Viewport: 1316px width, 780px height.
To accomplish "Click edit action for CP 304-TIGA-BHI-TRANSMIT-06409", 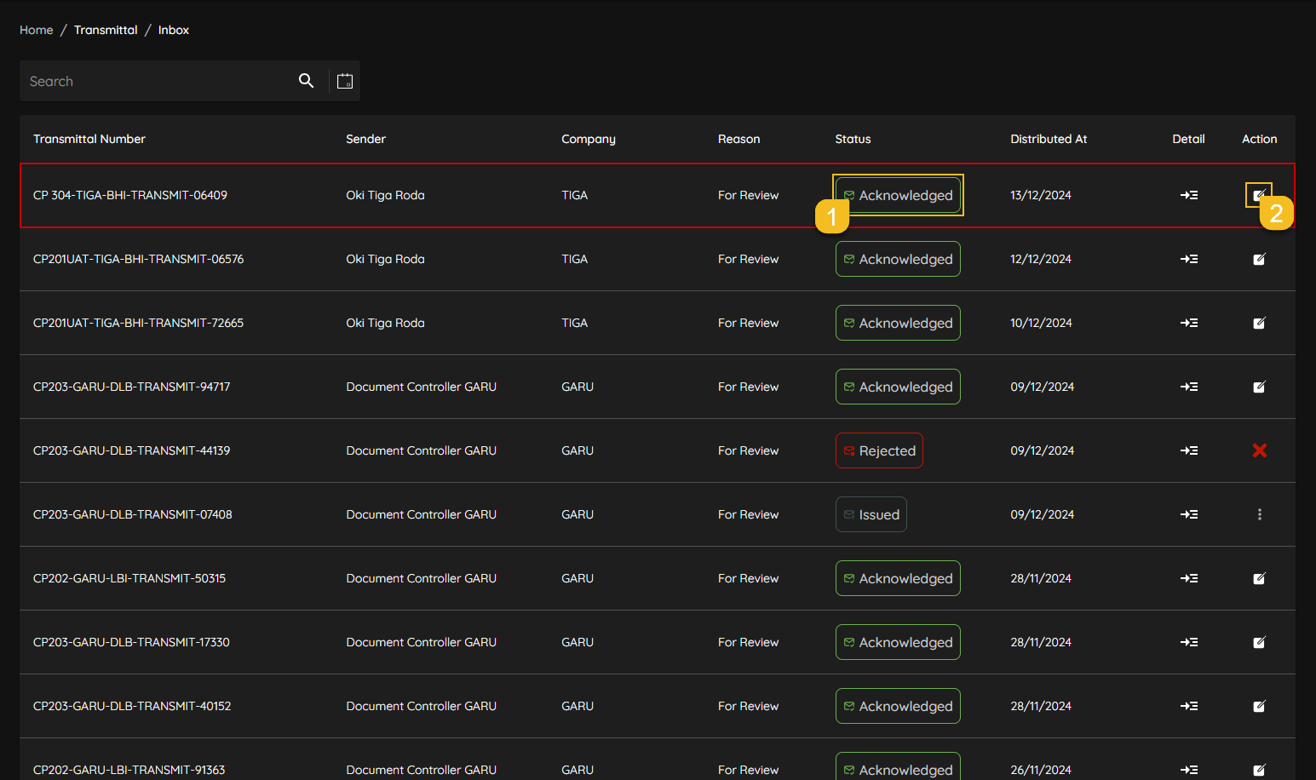I will point(1258,195).
